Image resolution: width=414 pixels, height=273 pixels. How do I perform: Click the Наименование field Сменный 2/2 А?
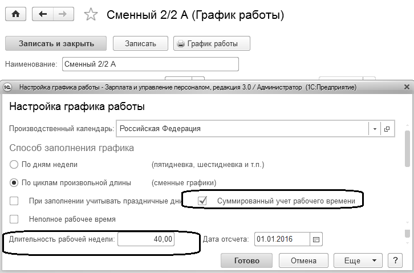[x=151, y=64]
